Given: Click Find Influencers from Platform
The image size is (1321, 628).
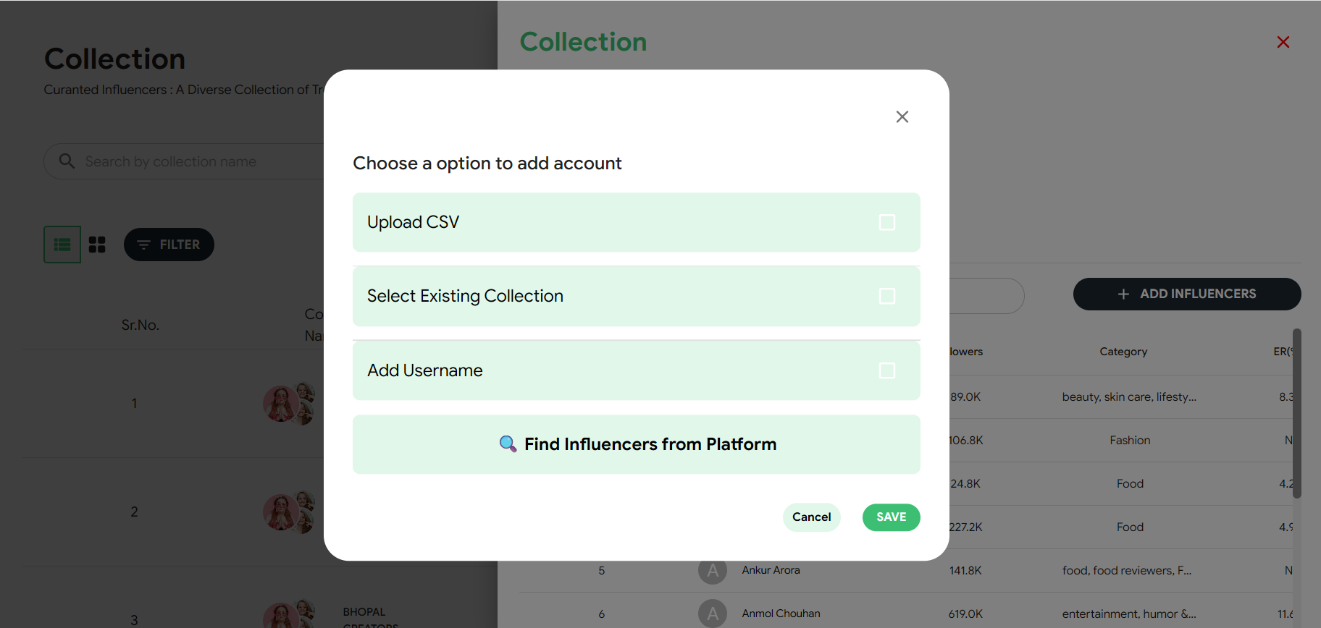Looking at the screenshot, I should coord(636,444).
